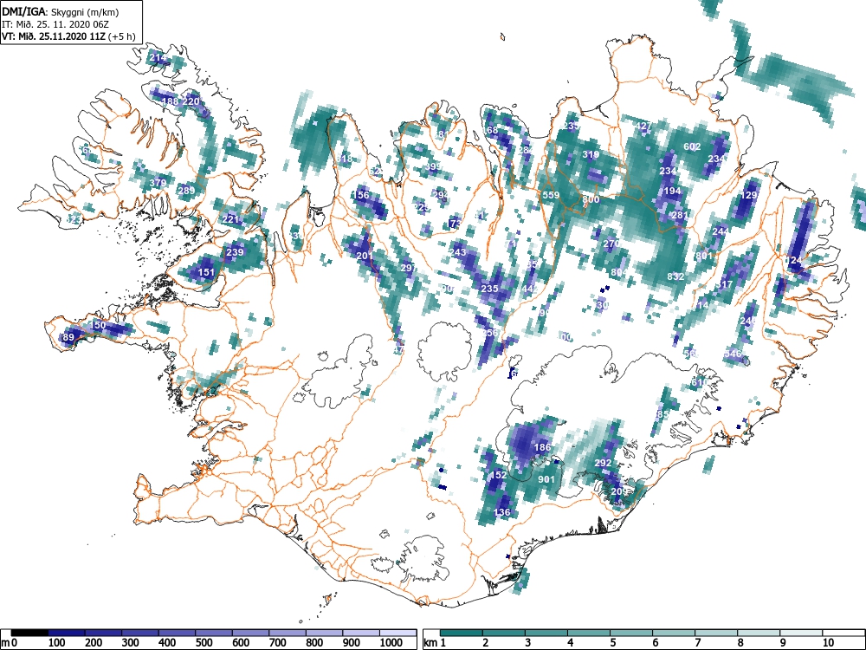Click the visibility value 270 on the map
Screen dimensions: 866x650
click(611, 244)
